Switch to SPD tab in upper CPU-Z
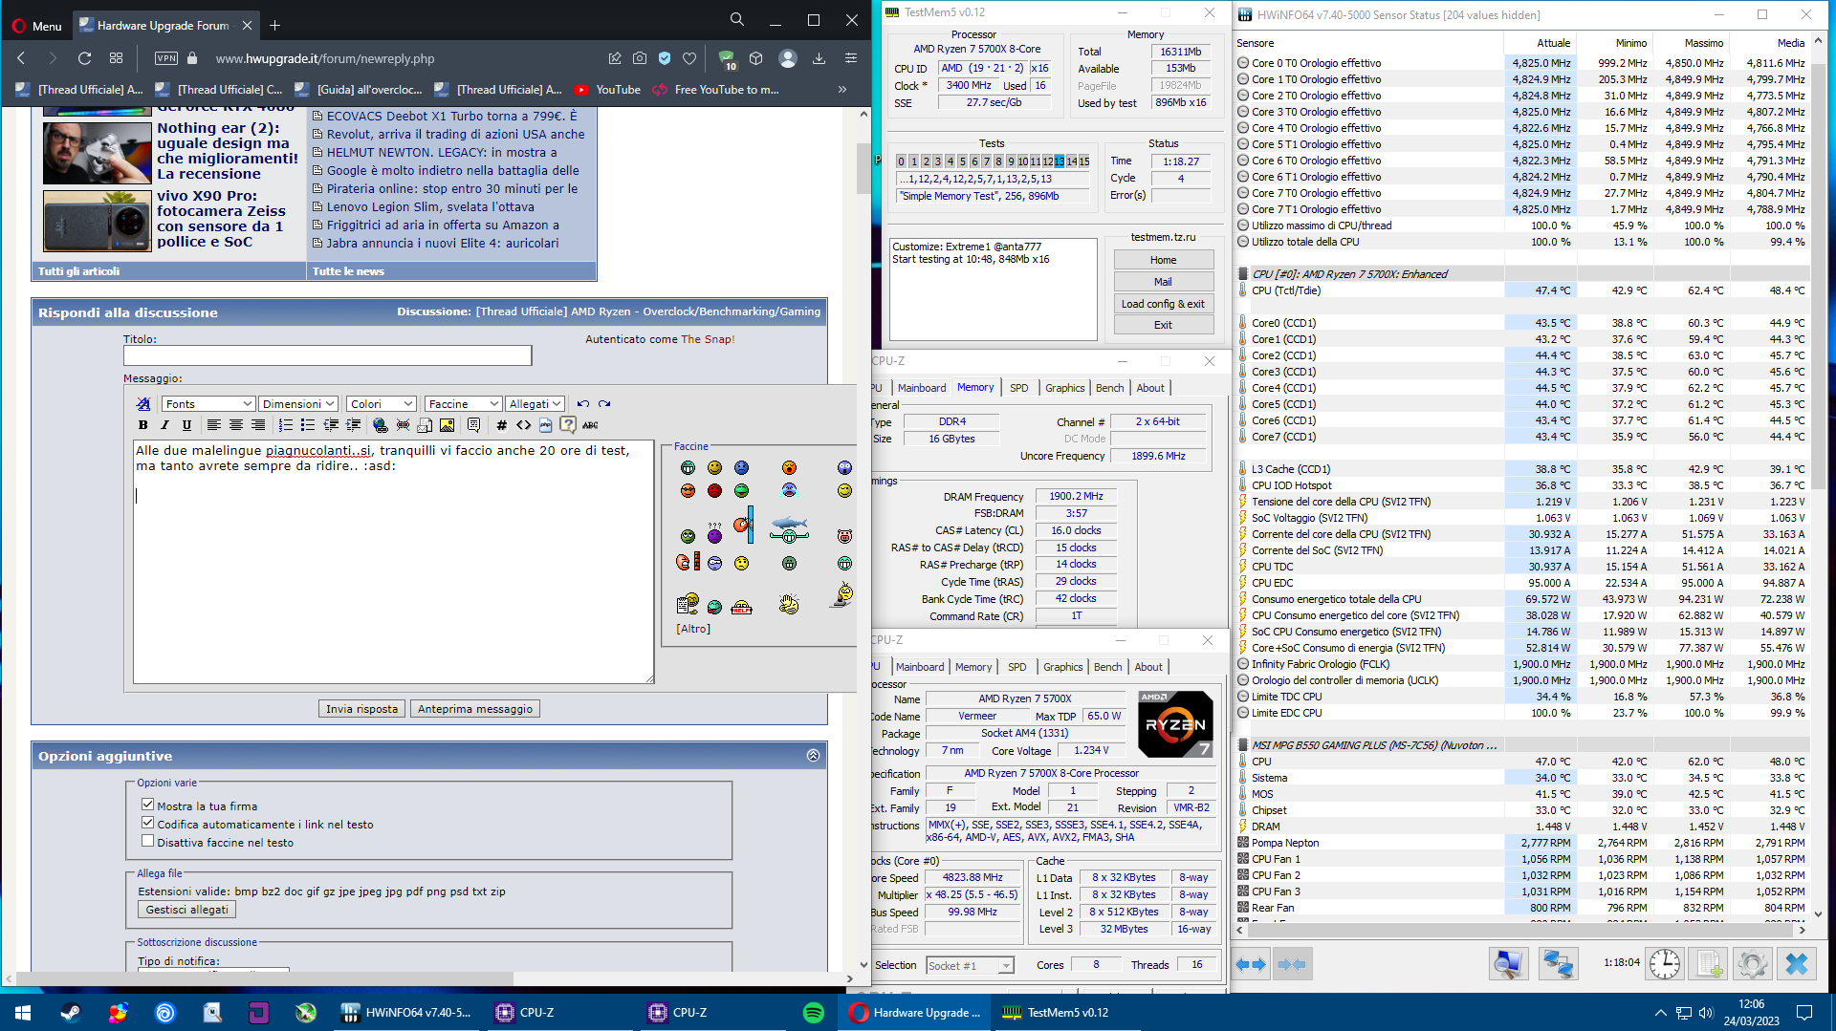This screenshot has width=1836, height=1031. click(1019, 388)
